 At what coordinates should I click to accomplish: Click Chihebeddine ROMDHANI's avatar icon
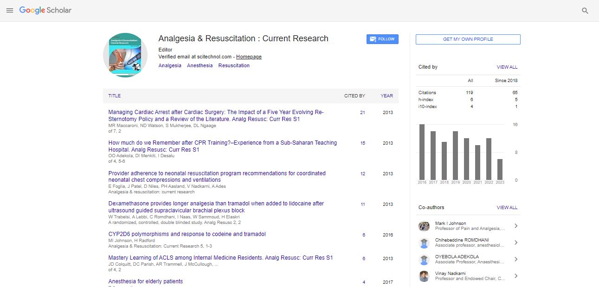click(424, 243)
